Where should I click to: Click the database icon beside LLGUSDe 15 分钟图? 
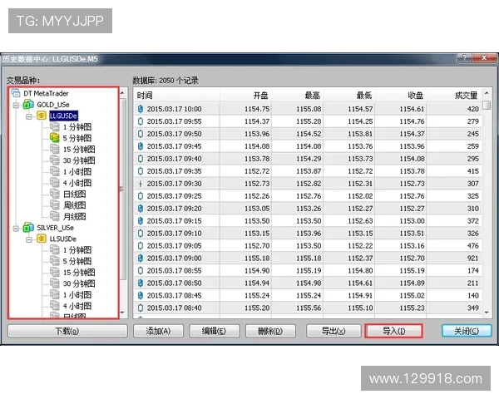click(54, 149)
